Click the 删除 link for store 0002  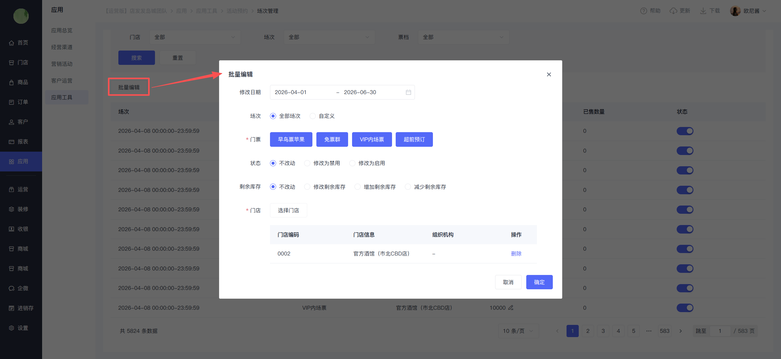click(x=516, y=254)
